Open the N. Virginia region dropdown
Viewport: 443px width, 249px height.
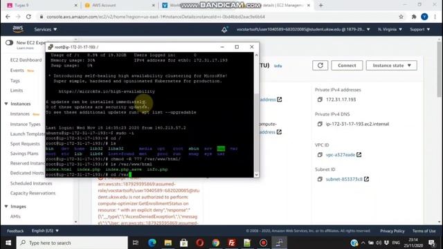[x=390, y=29]
